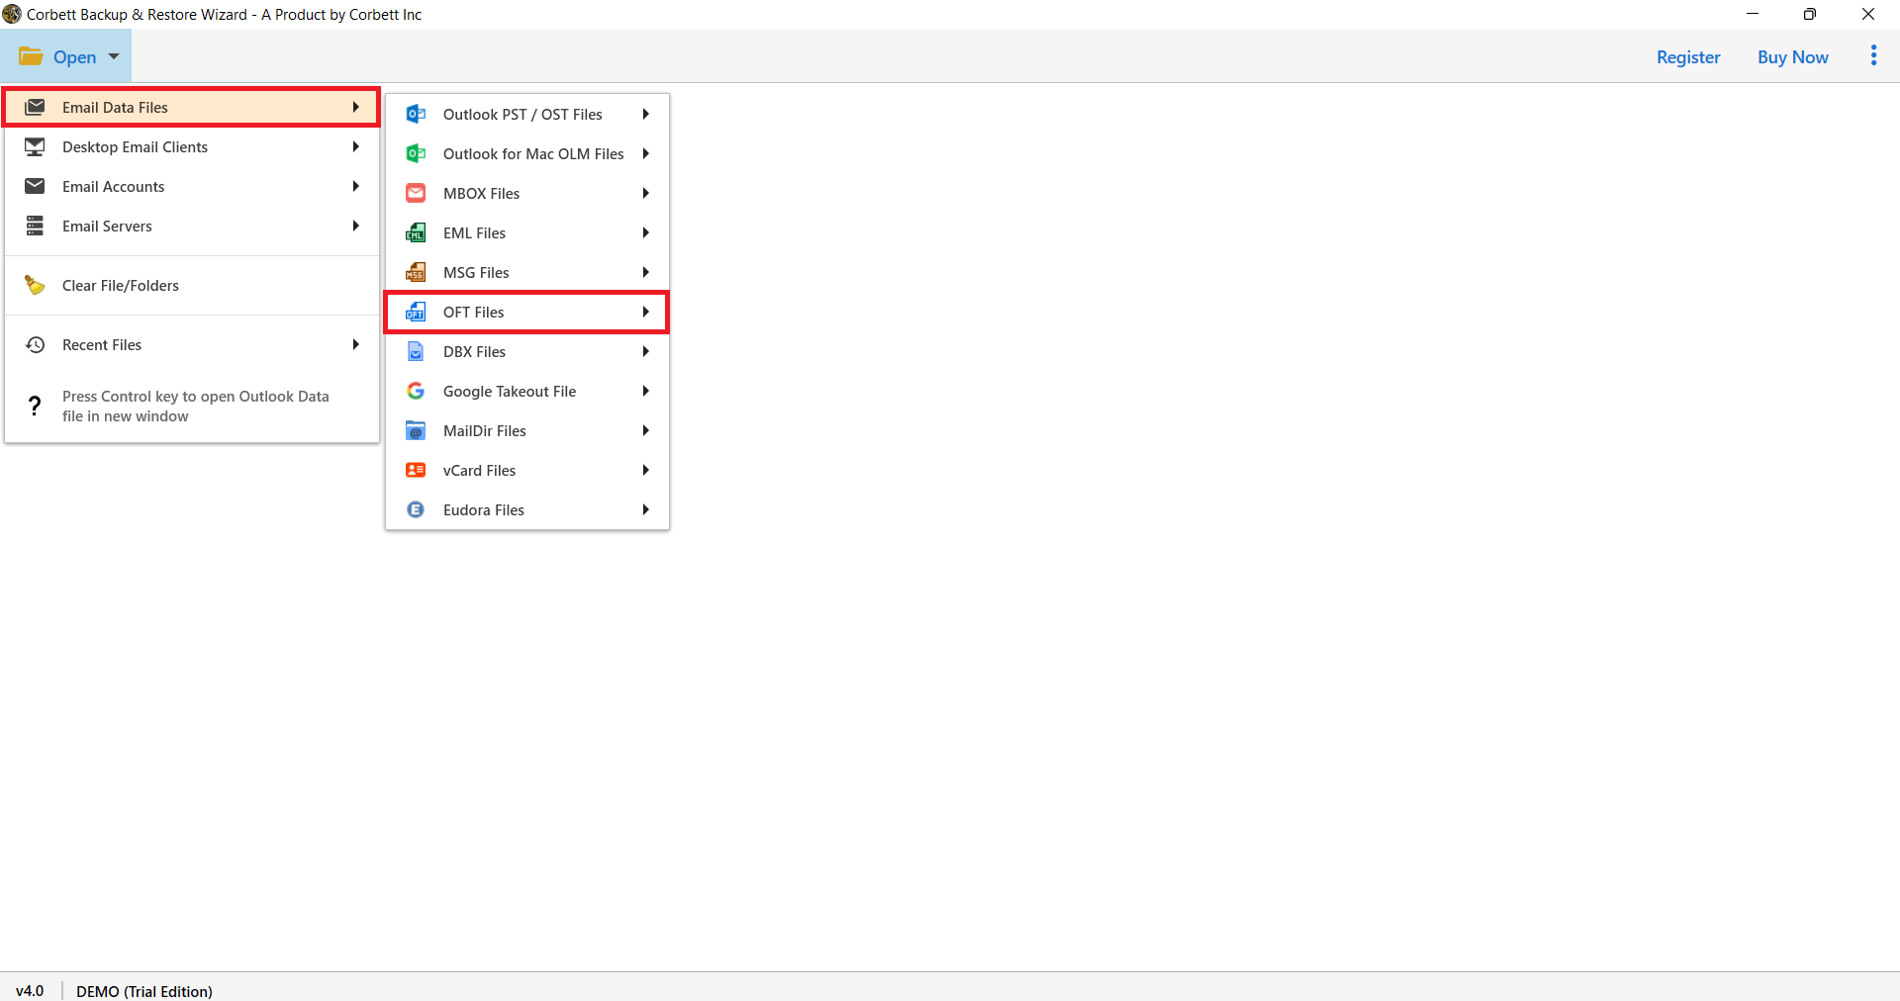Choose Clear File/Folders from the menu

pyautogui.click(x=192, y=285)
